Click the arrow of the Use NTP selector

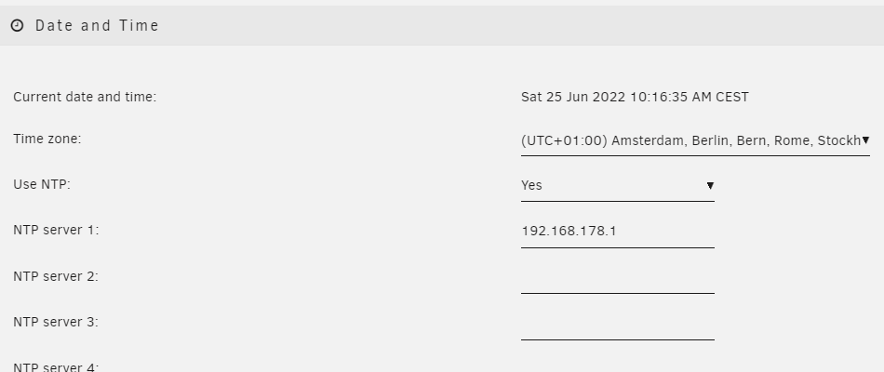click(x=710, y=185)
